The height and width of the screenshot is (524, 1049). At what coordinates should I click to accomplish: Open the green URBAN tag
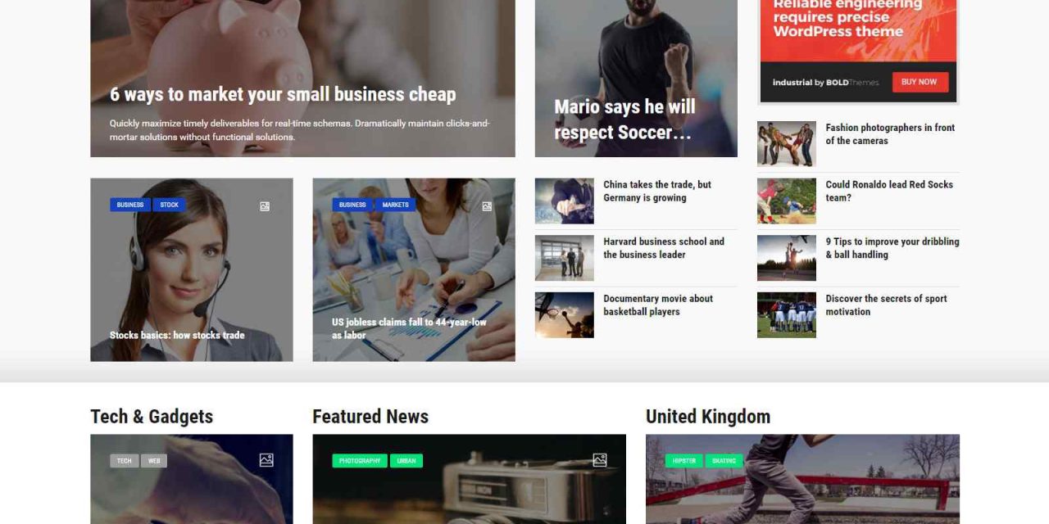point(406,461)
